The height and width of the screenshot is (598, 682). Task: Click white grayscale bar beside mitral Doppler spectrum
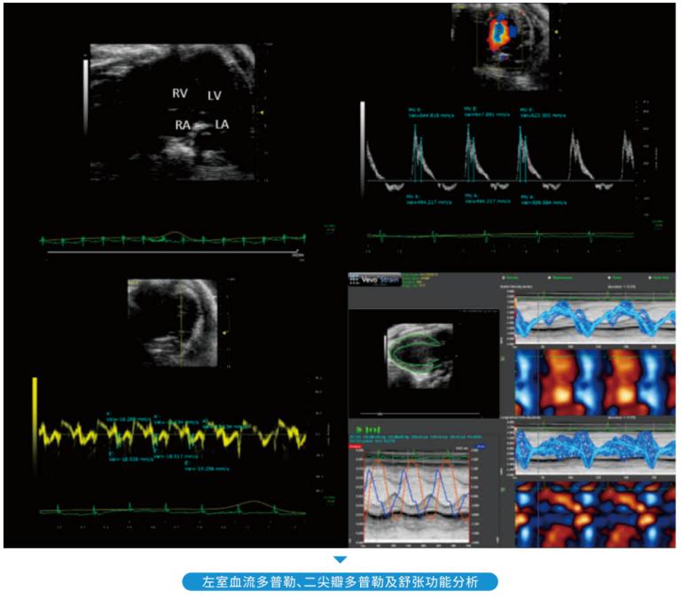coord(363,140)
